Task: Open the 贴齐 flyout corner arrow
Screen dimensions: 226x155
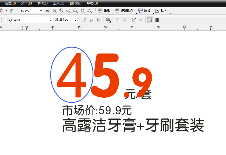Action: click(x=170, y=14)
